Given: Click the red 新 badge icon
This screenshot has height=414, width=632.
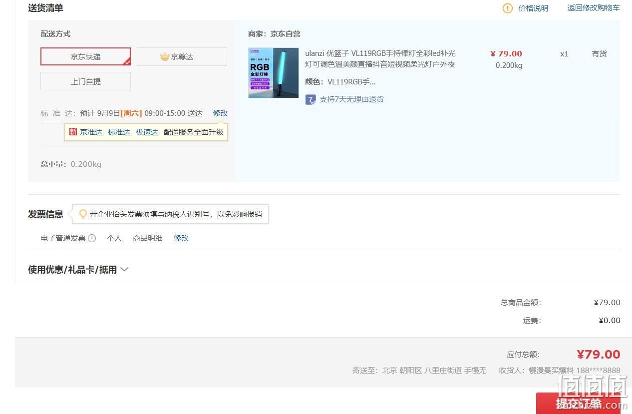Looking at the screenshot, I should 73,132.
